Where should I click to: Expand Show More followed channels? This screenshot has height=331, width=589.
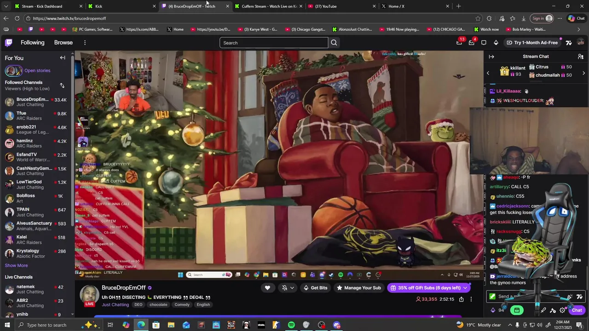tap(16, 265)
